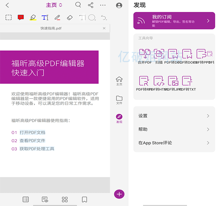Expand the 设置 settings row
The height and width of the screenshot is (206, 220).
174,116
